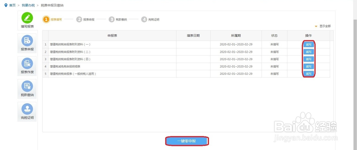Click the location pin icon beside 首页
357x150 pixels.
pos(6,5)
